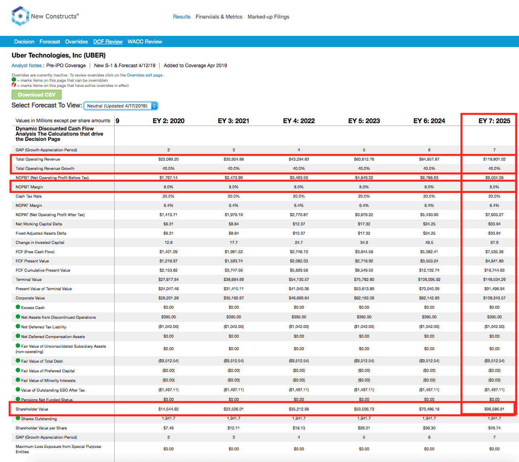
Task: Click the $9,504.08 NOPBT value for 2025
Action: click(494, 178)
